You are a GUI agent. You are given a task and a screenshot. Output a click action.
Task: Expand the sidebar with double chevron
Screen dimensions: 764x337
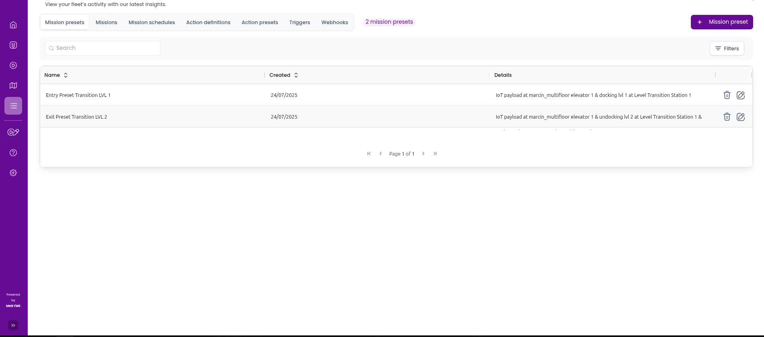(13, 325)
